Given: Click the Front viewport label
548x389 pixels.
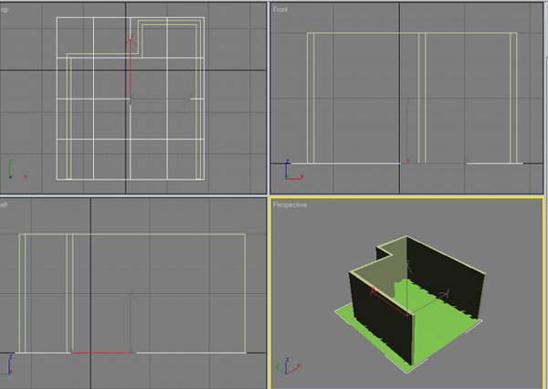Looking at the screenshot, I should (280, 9).
